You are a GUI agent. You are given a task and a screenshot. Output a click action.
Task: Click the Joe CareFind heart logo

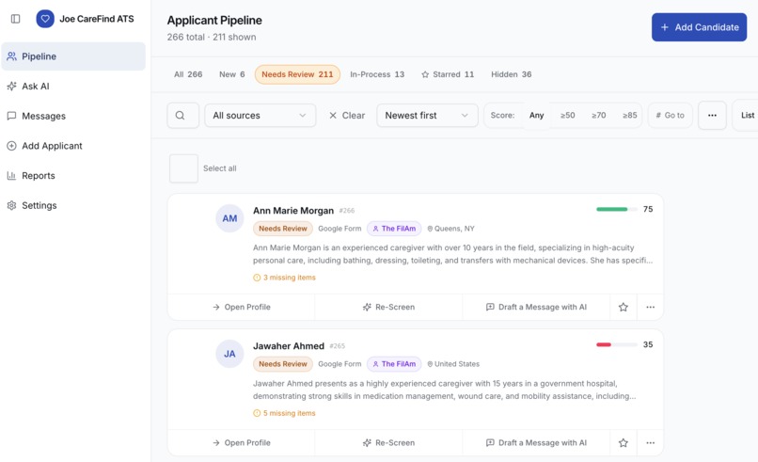[45, 19]
